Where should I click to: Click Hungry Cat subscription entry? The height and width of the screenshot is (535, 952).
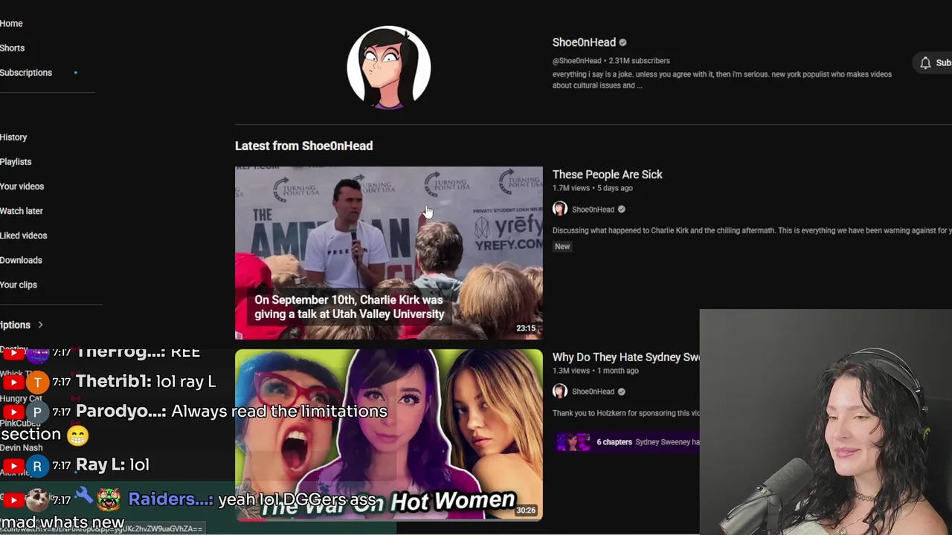(21, 399)
